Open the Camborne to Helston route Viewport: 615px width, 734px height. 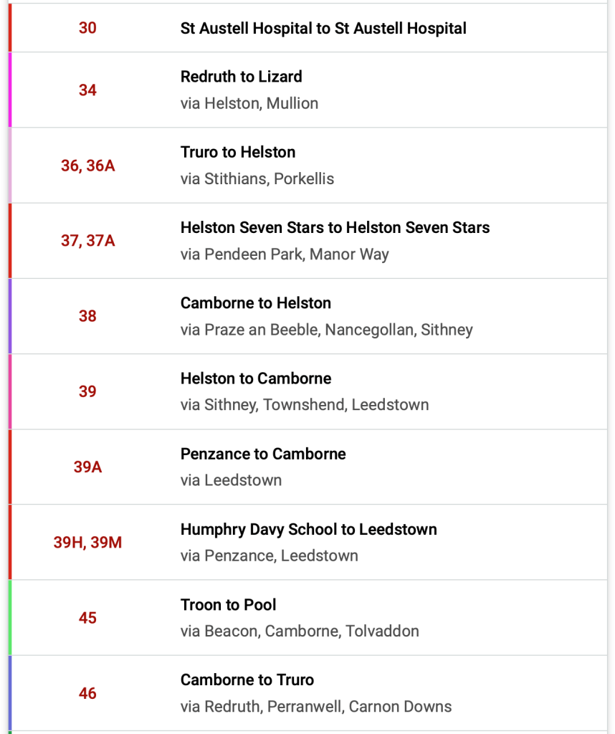(256, 303)
